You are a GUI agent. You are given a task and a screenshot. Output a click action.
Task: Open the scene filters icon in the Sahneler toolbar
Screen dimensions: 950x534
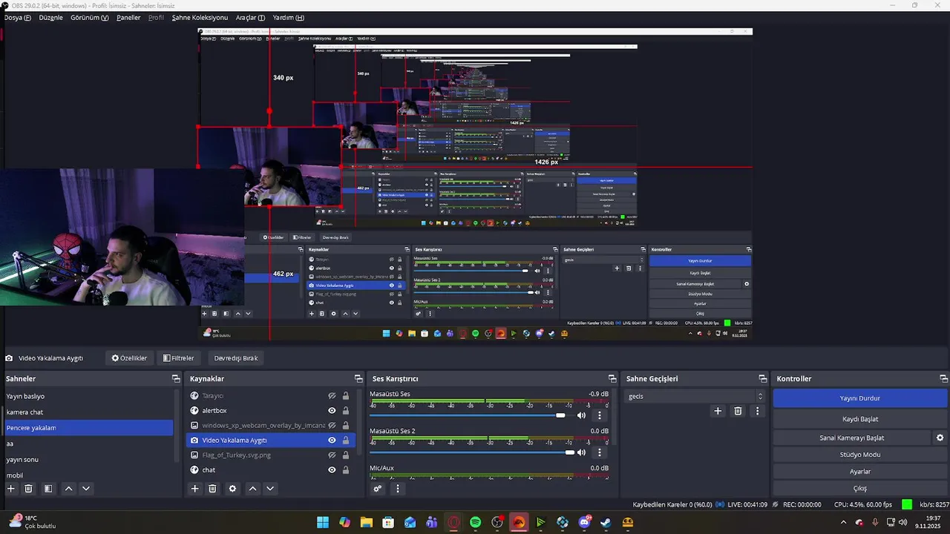(48, 489)
